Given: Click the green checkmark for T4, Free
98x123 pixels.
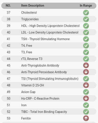Looking at the screenshot, I should pos(86,46).
